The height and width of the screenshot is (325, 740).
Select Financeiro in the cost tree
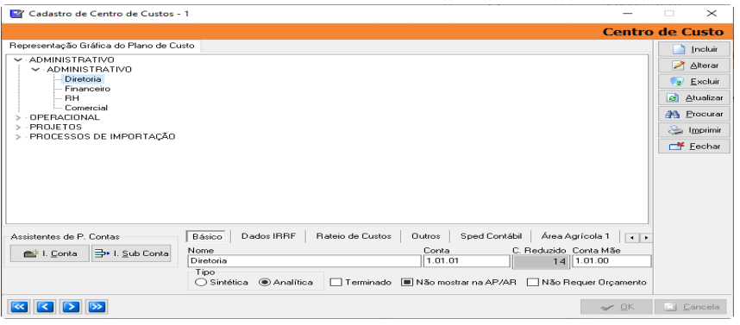[x=88, y=89]
